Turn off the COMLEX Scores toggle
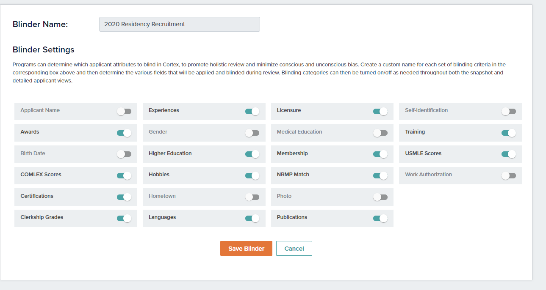Viewport: 546px width, 290px height. (124, 175)
